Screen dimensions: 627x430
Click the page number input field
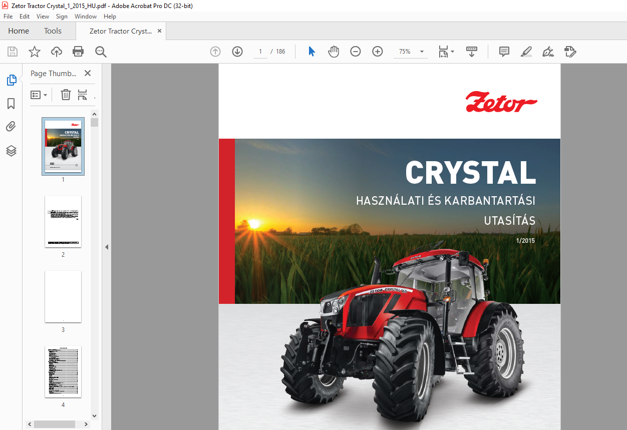260,52
